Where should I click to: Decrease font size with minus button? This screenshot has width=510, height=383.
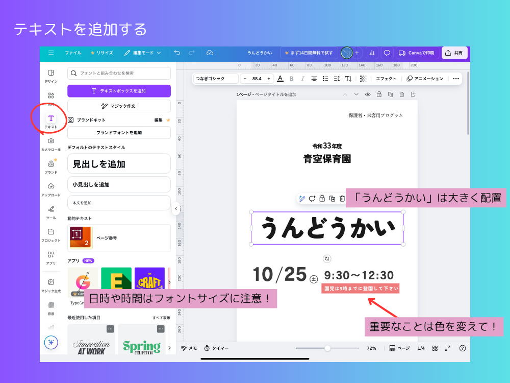[245, 79]
